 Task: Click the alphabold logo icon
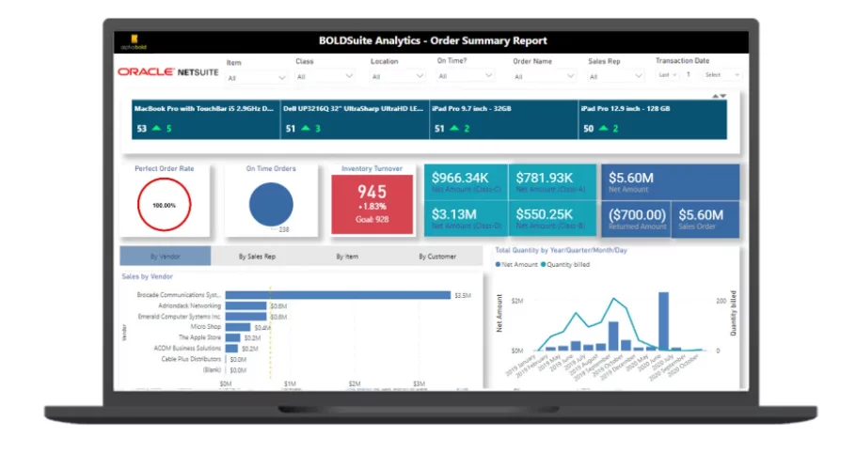[x=134, y=41]
